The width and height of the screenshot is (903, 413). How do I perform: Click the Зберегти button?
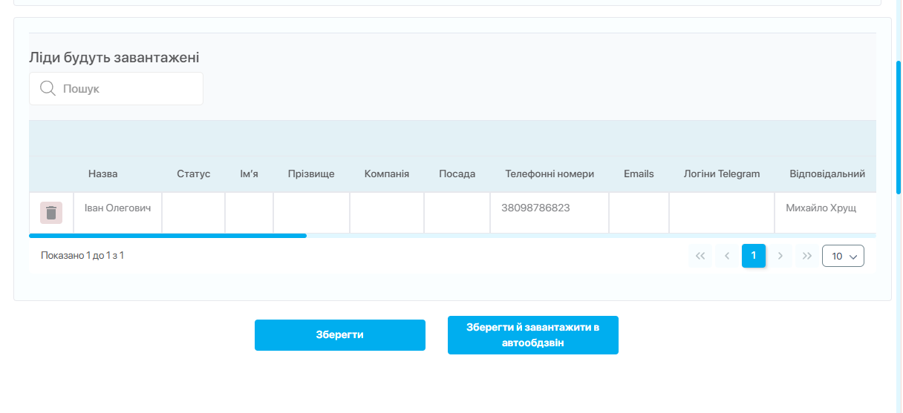click(x=340, y=335)
